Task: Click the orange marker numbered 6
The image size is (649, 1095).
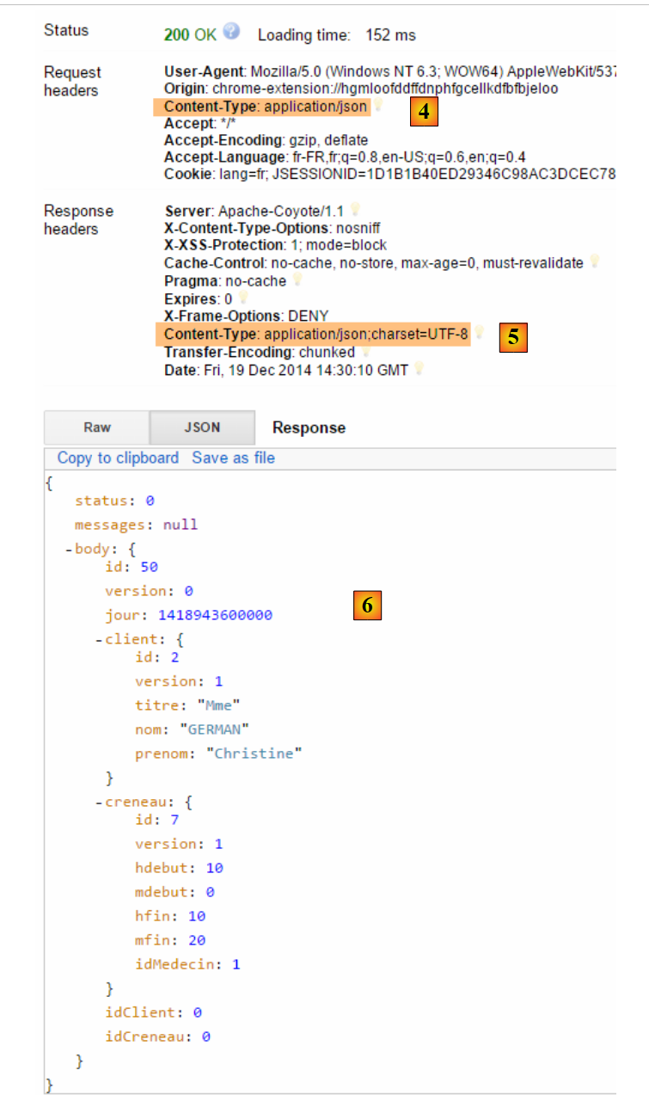Action: tap(367, 606)
